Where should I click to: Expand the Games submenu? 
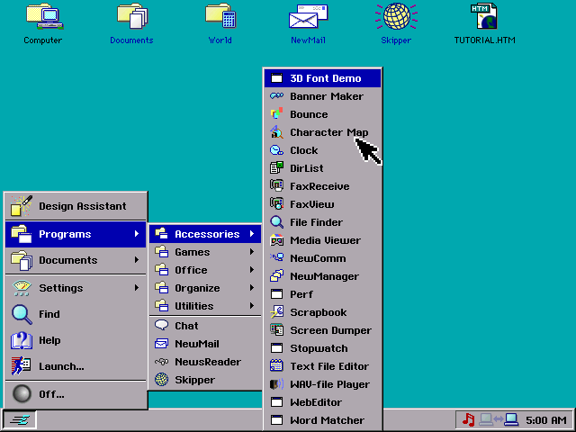point(205,252)
